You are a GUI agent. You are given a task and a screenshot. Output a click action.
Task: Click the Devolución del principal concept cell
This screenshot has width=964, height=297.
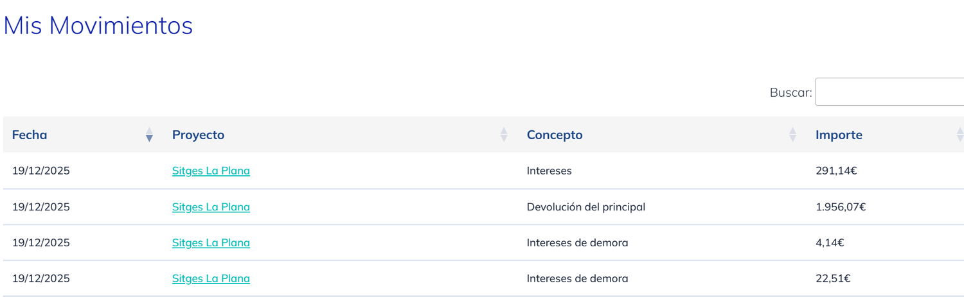click(x=585, y=207)
